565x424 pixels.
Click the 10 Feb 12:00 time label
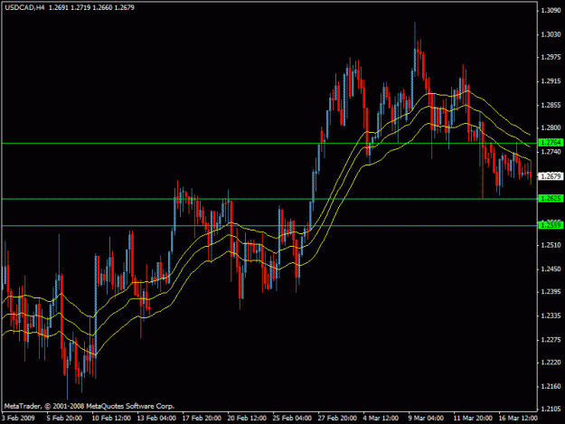tap(111, 419)
